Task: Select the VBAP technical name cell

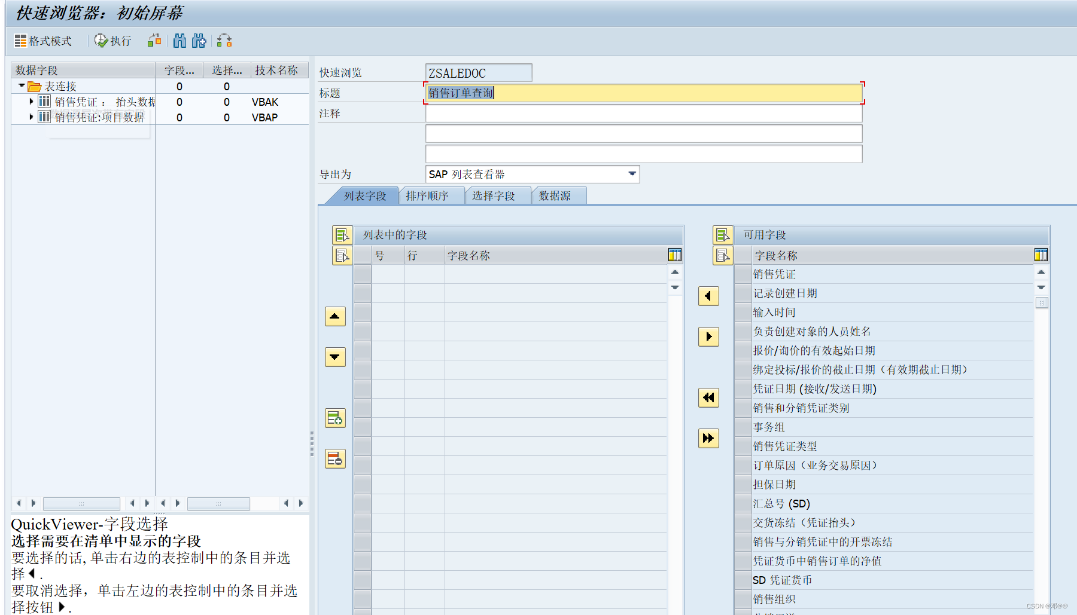Action: tap(265, 118)
